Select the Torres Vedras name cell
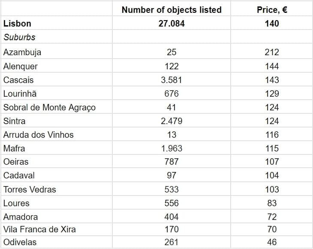This screenshot has width=313, height=249. [30, 189]
